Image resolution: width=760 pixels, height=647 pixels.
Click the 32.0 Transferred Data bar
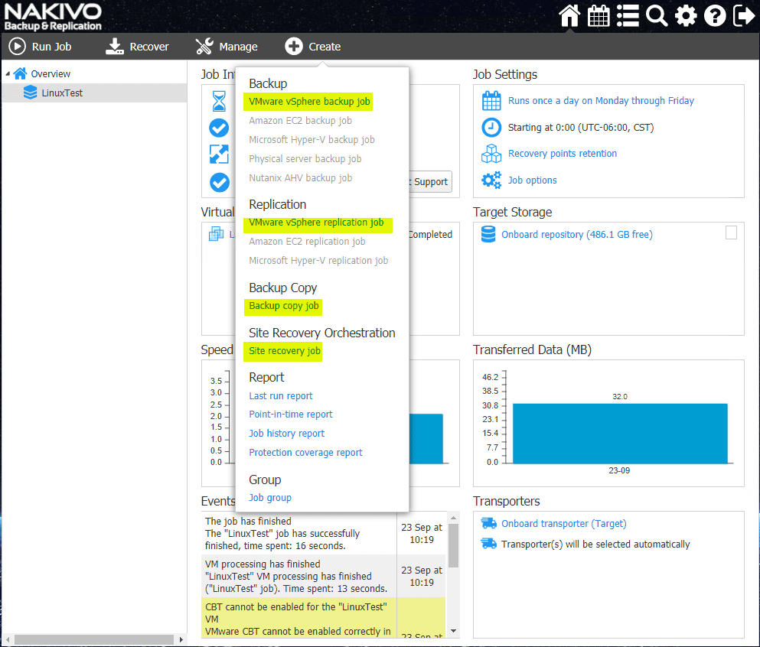620,434
